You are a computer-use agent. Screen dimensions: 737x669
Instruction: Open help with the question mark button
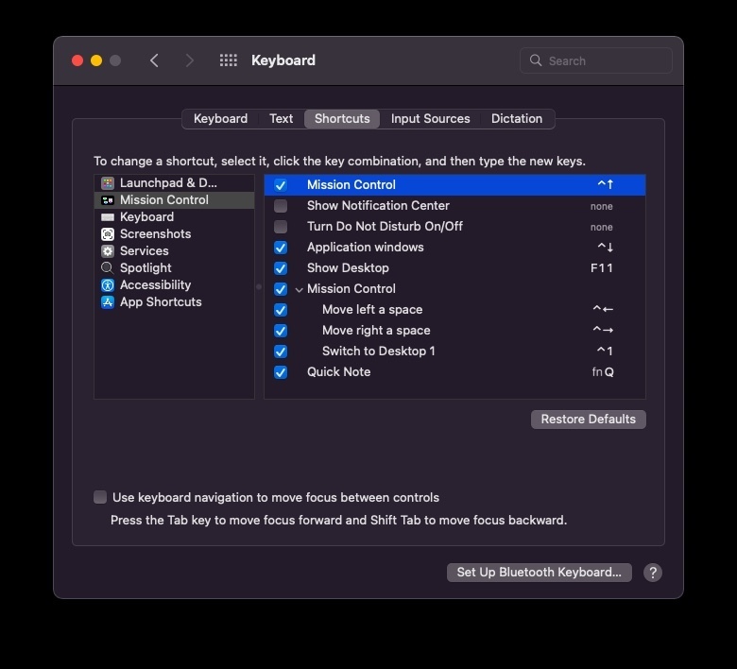point(653,573)
